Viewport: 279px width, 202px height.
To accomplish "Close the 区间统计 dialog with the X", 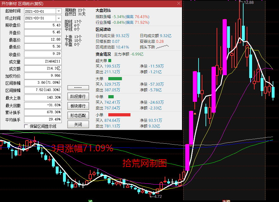I will tap(179, 3).
